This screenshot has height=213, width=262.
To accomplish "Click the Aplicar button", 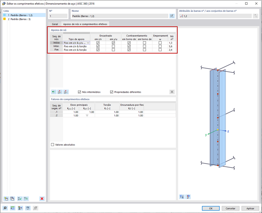I will pos(250,208).
